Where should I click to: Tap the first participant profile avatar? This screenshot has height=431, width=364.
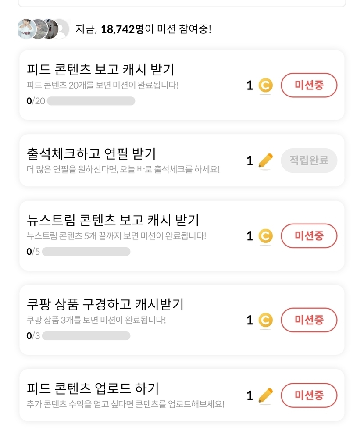click(26, 29)
